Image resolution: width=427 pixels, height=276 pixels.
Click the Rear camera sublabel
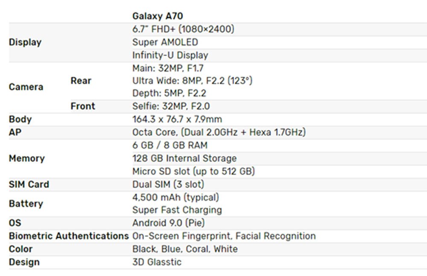coord(81,80)
